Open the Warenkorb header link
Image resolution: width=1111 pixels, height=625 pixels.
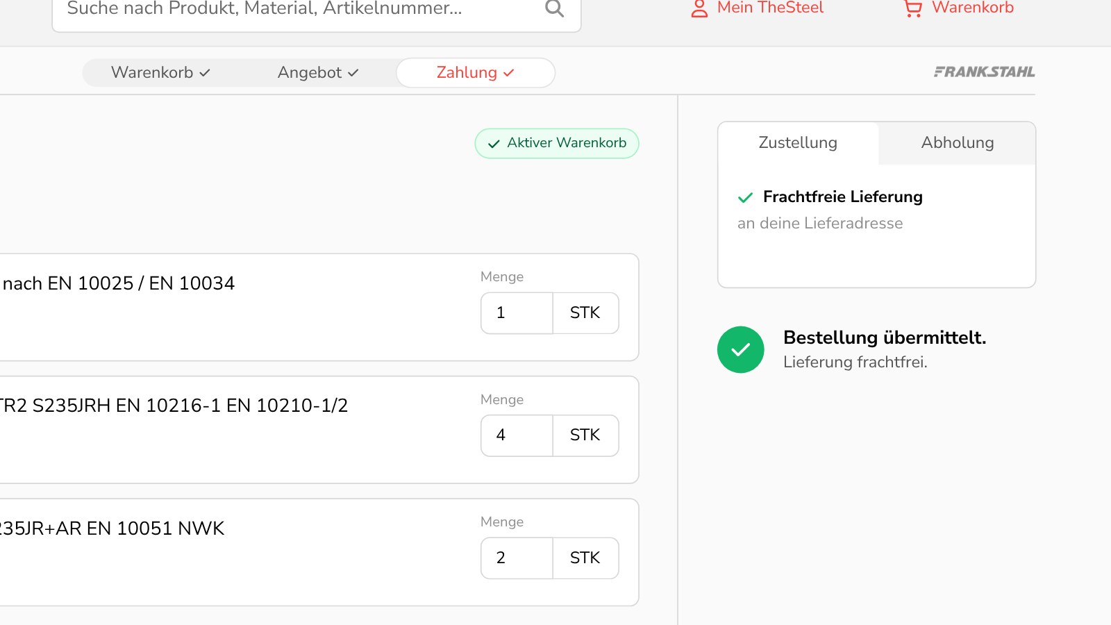point(972,8)
